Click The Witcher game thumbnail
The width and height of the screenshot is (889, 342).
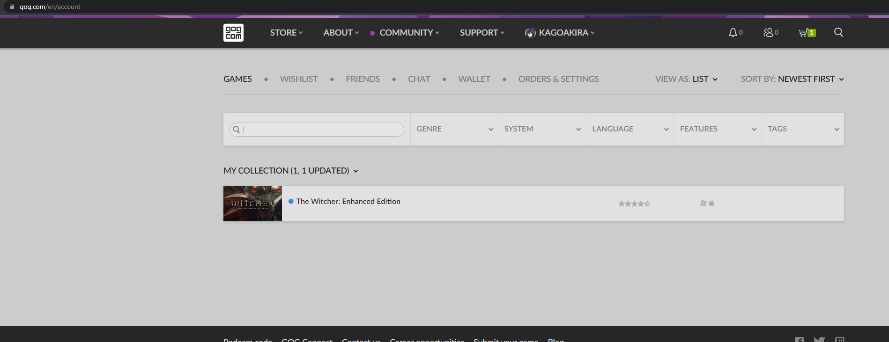(252, 204)
